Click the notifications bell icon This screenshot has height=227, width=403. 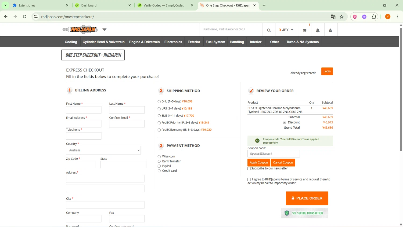(318, 30)
